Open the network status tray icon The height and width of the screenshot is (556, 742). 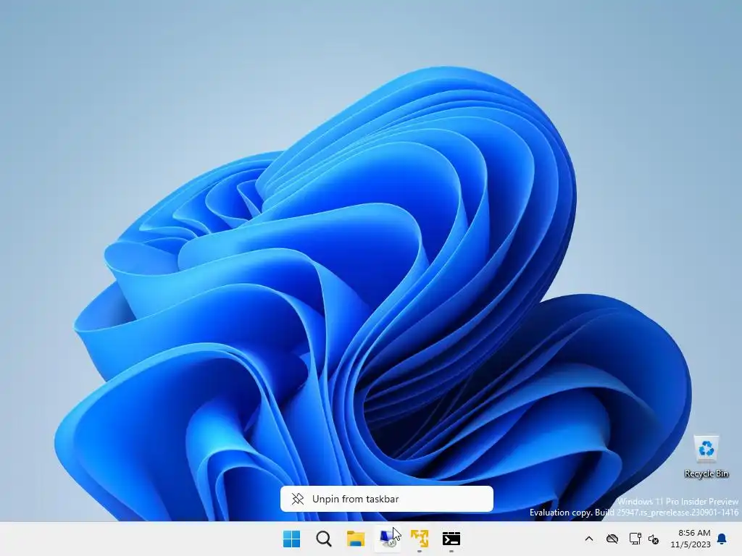635,539
